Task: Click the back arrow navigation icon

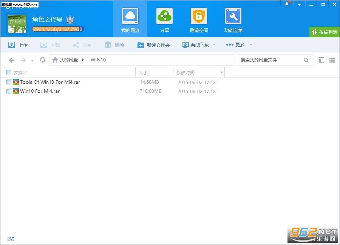Action: pyautogui.click(x=12, y=60)
